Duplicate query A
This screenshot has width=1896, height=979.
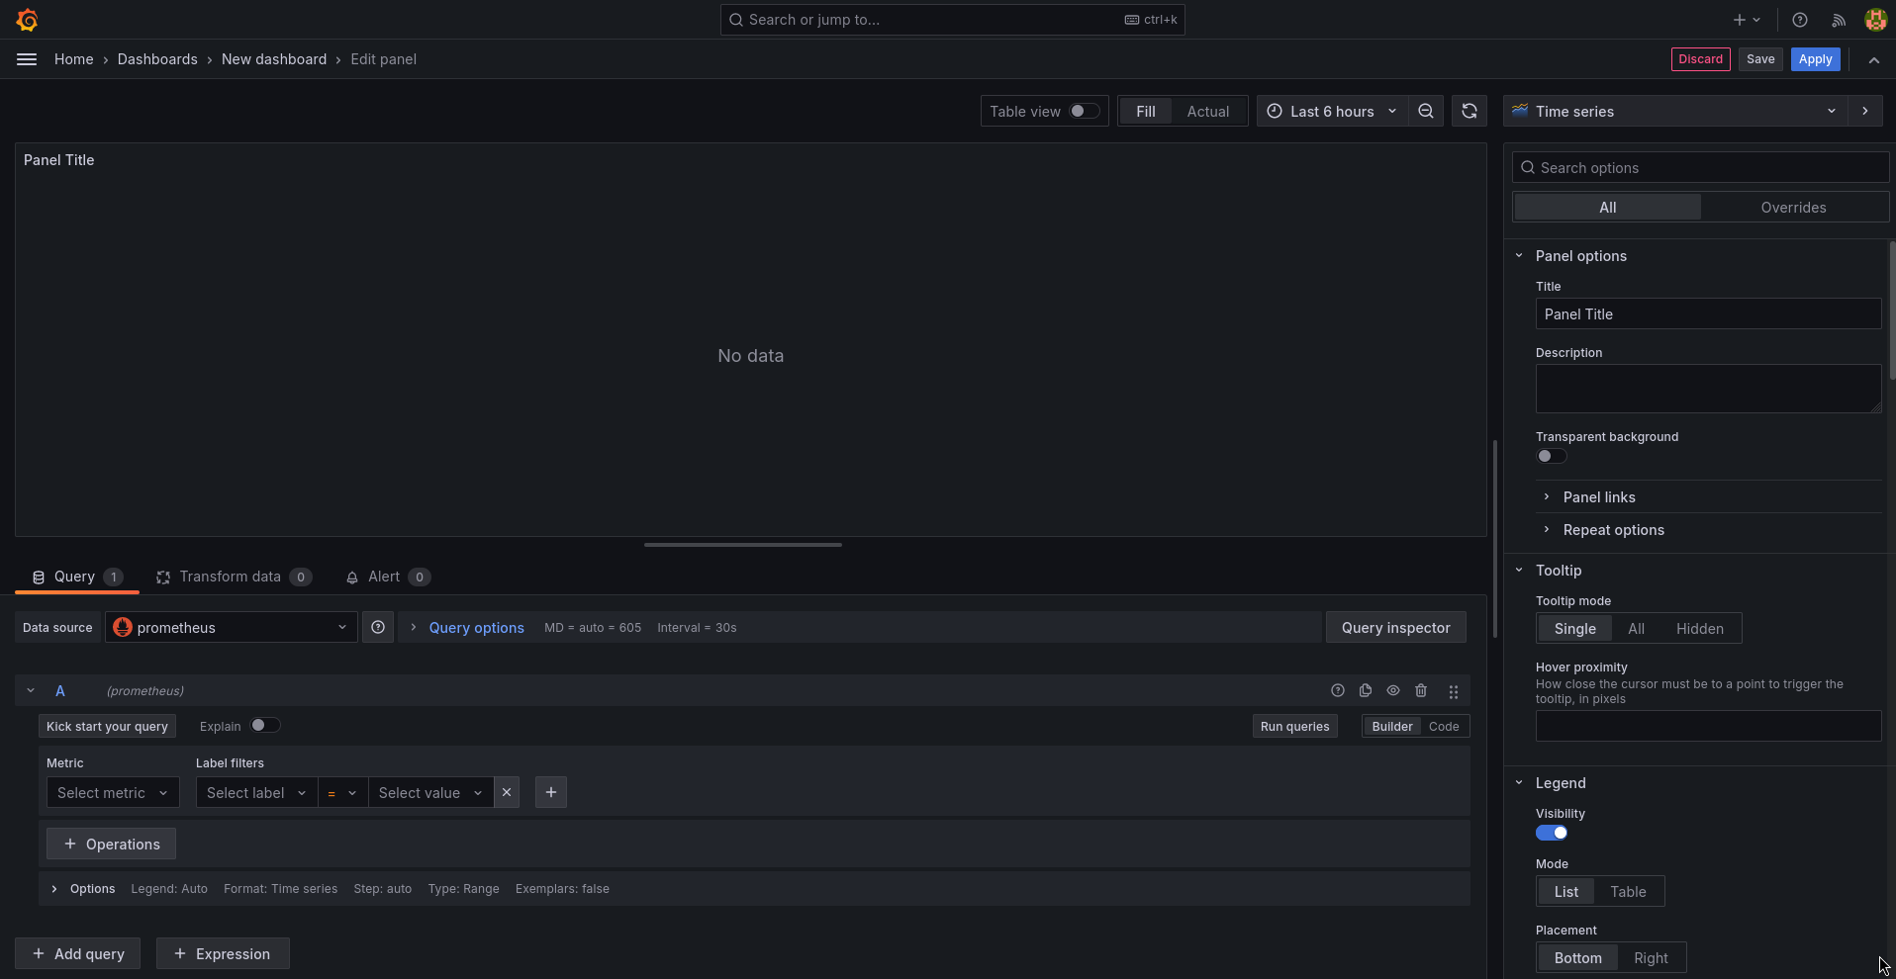[1366, 691]
